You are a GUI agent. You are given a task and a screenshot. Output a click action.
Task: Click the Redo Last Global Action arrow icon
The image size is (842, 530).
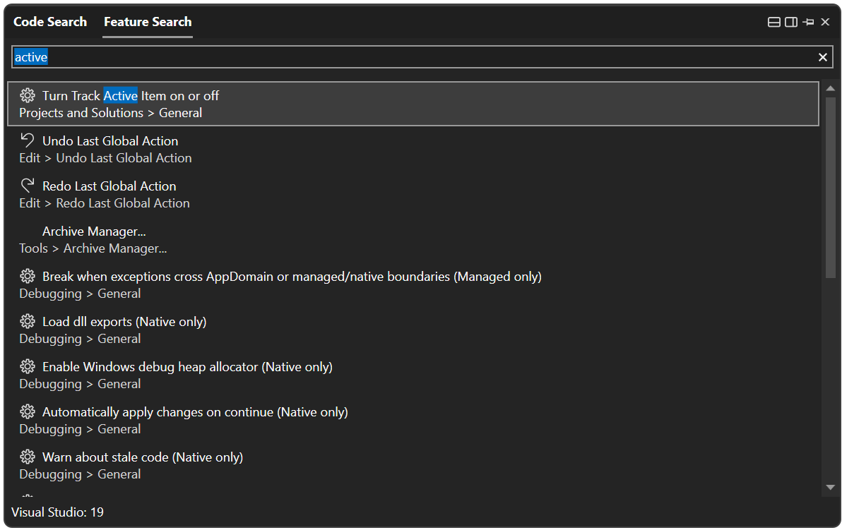pos(28,184)
